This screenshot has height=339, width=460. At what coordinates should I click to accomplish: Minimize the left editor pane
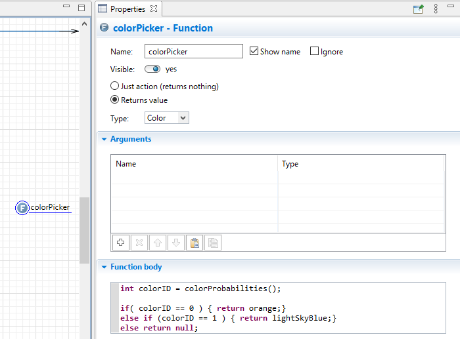pyautogui.click(x=66, y=6)
